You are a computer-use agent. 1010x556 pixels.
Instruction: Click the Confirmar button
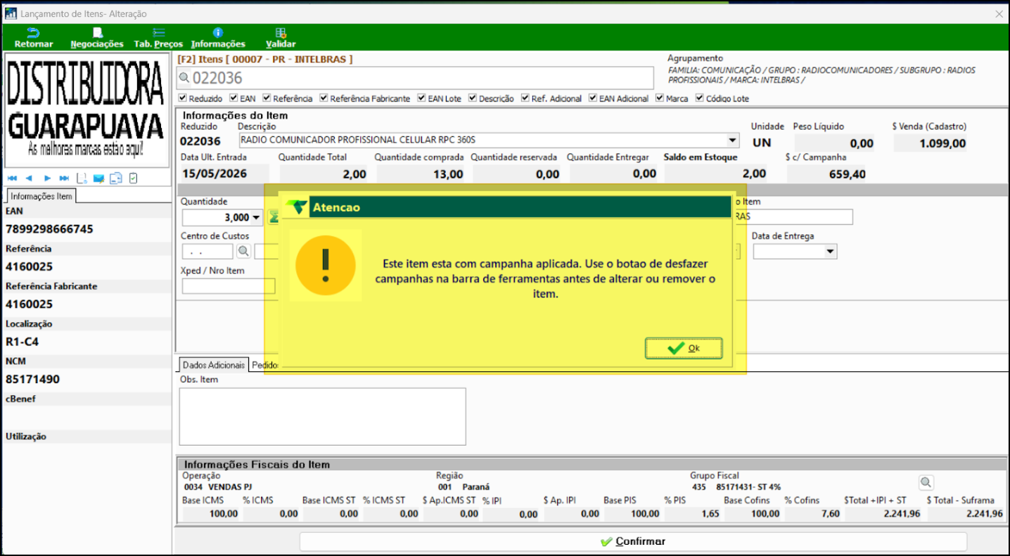pos(633,541)
